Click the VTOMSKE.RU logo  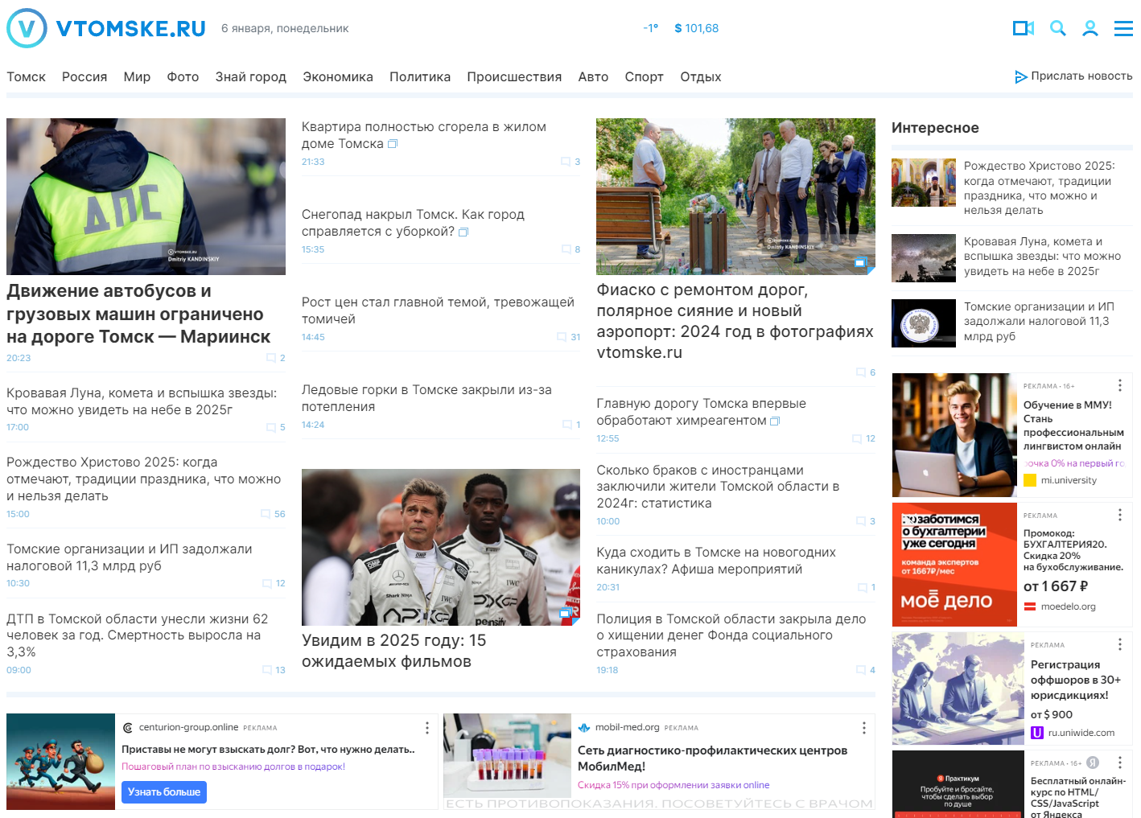(x=106, y=28)
